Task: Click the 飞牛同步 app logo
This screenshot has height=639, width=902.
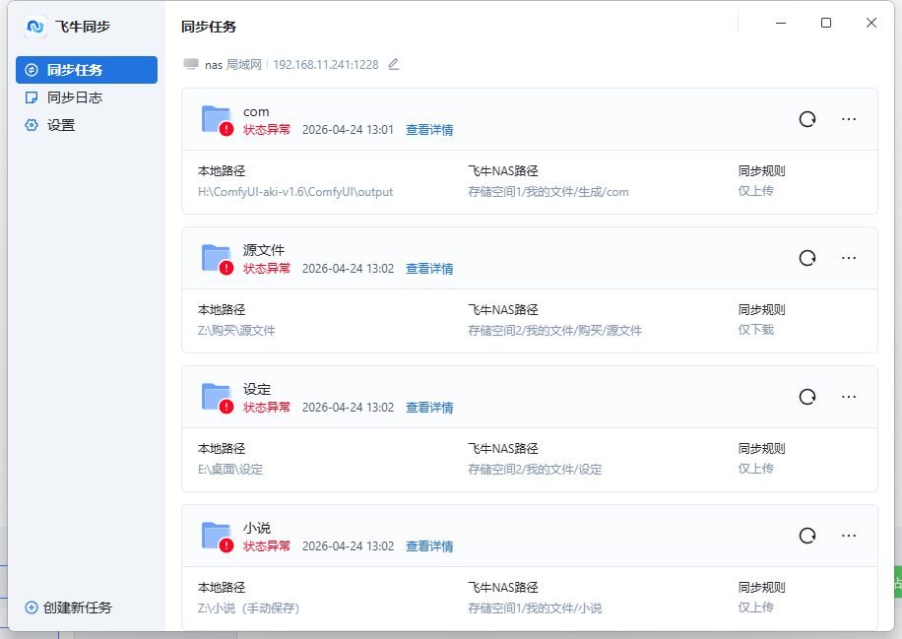Action: (35, 27)
